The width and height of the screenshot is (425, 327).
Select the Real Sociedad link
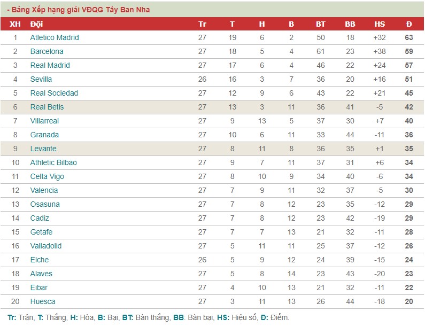click(x=54, y=93)
